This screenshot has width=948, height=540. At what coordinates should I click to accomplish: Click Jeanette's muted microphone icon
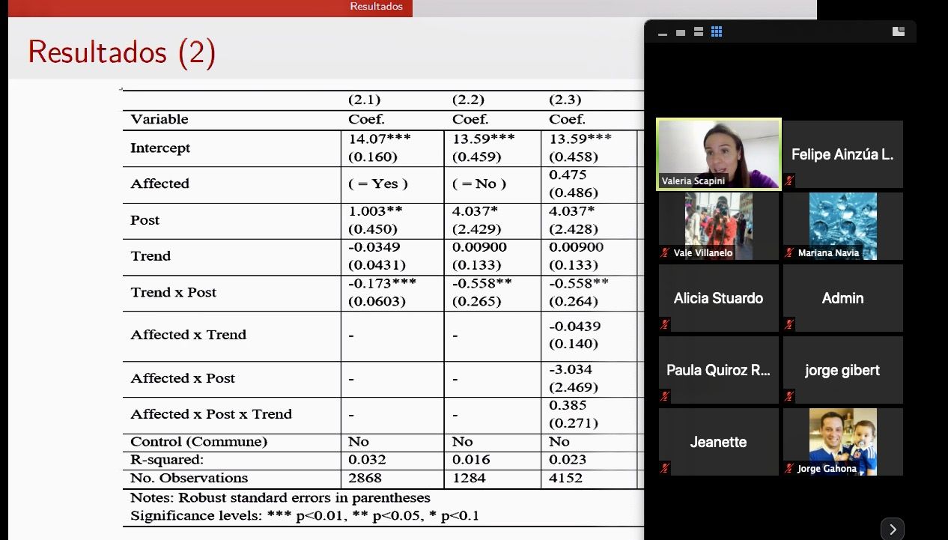pos(665,468)
